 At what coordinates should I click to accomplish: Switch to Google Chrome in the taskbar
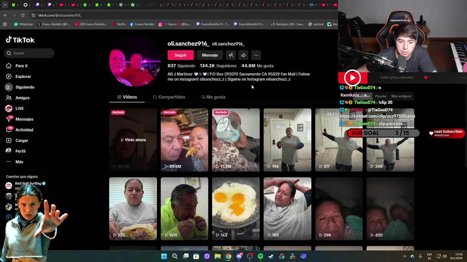pos(228,257)
